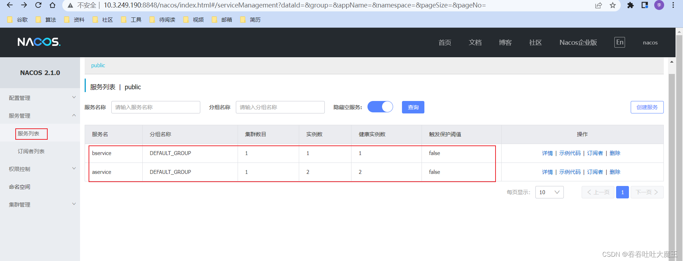
Task: Open the 待阅读 bookmark folder
Action: (x=163, y=20)
